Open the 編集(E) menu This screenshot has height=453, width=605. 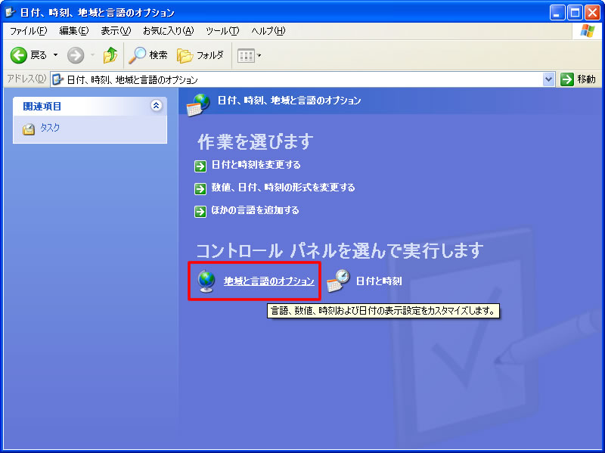pos(73,31)
